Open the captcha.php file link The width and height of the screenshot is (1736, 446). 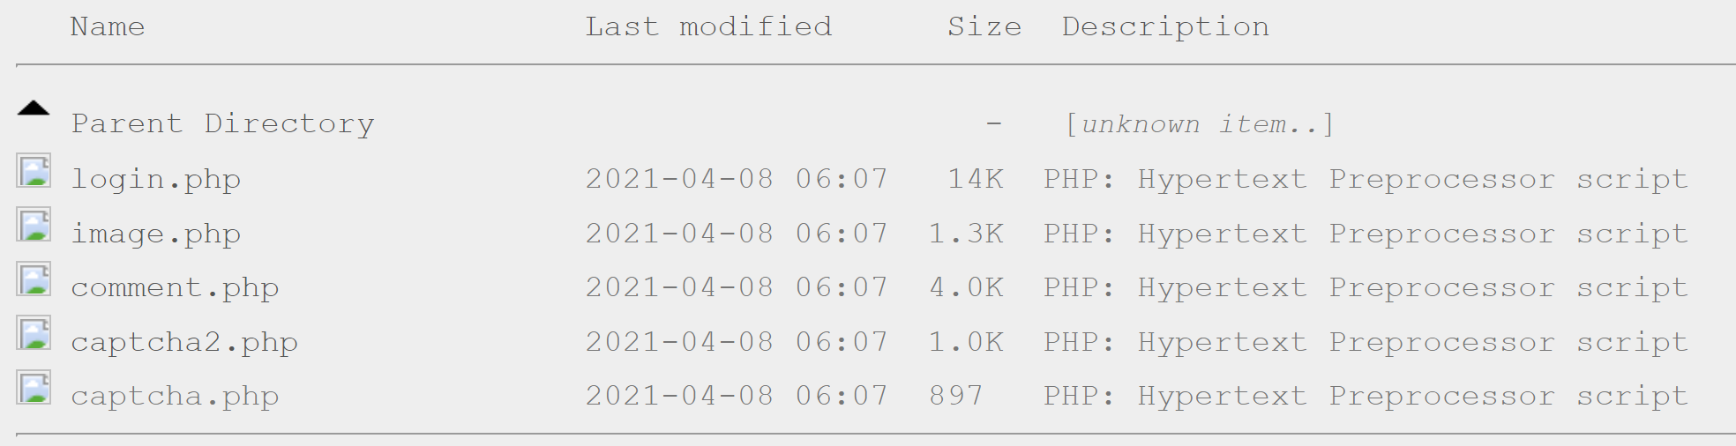[x=175, y=396]
